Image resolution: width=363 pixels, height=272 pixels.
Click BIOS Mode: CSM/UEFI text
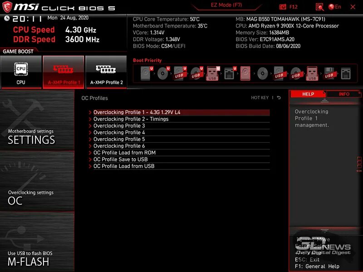tap(159, 46)
